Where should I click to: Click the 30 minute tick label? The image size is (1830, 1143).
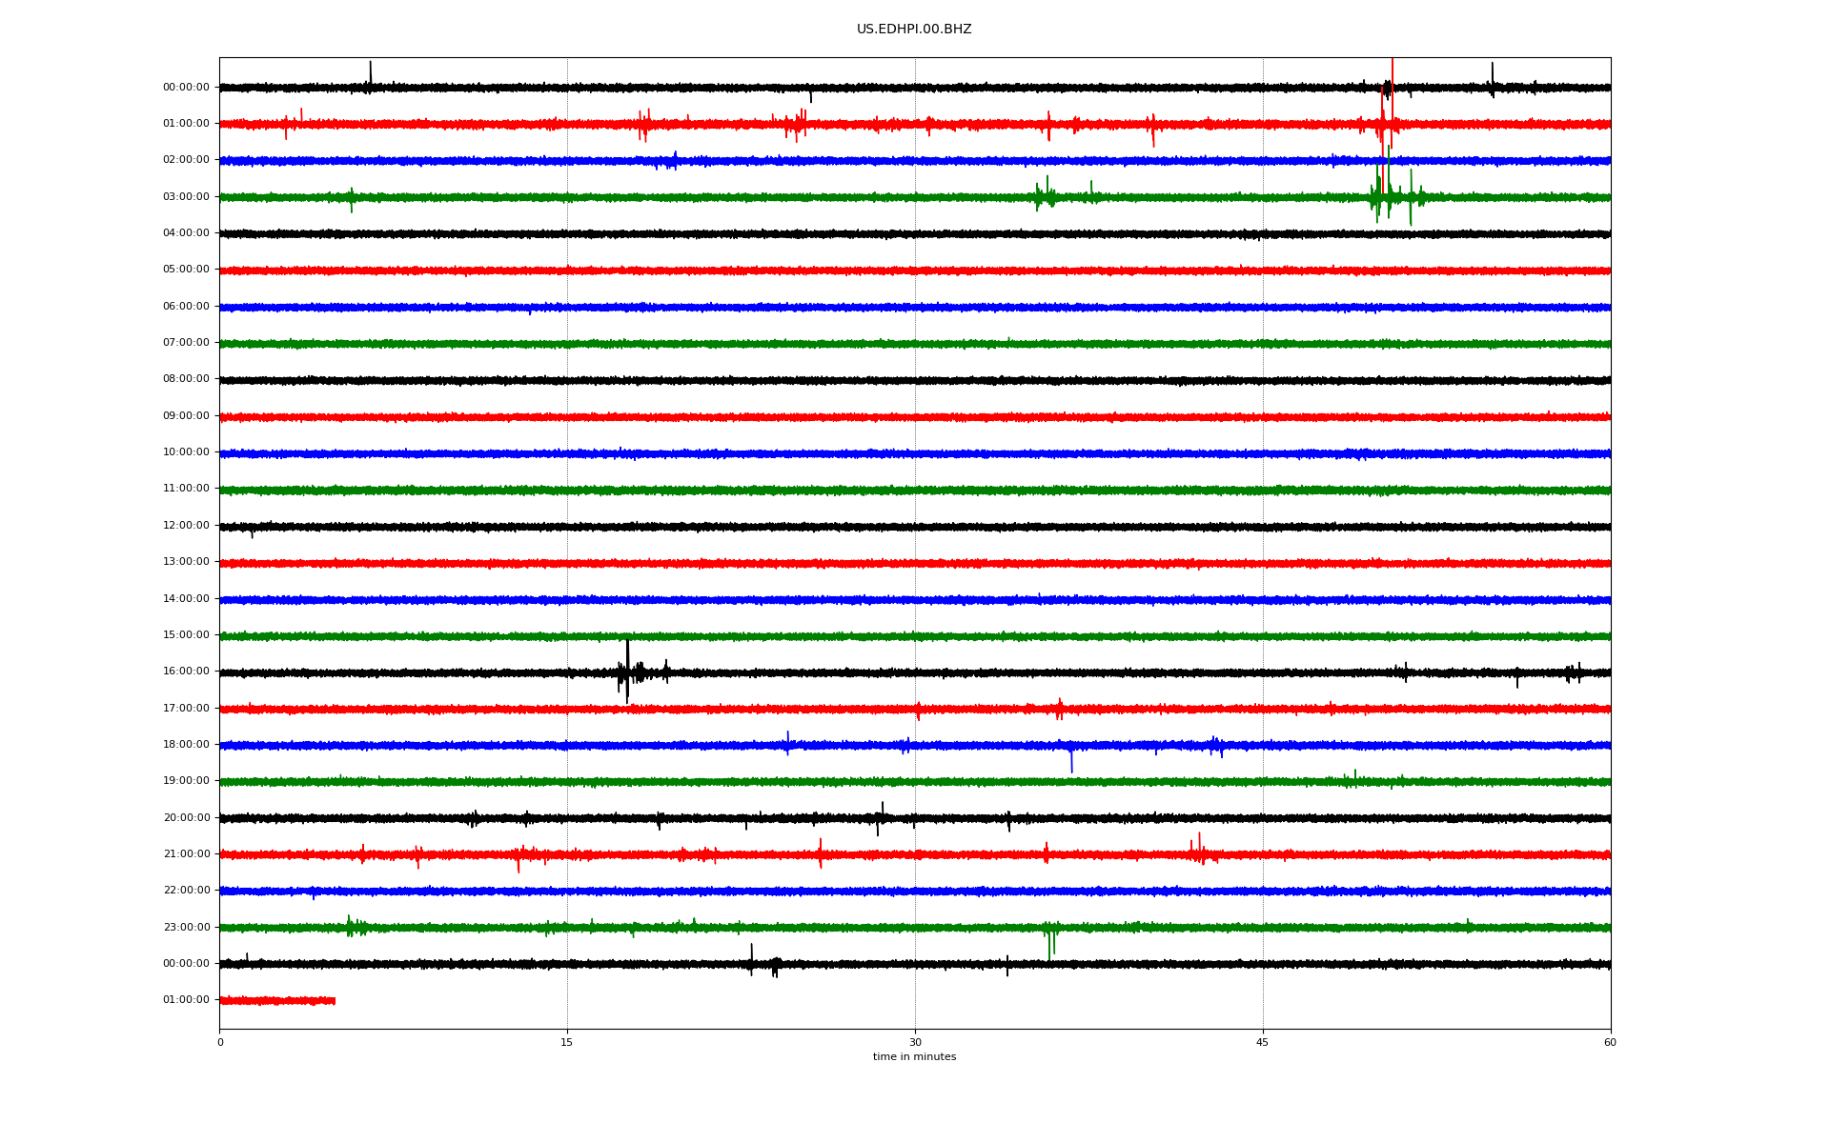point(915,1043)
